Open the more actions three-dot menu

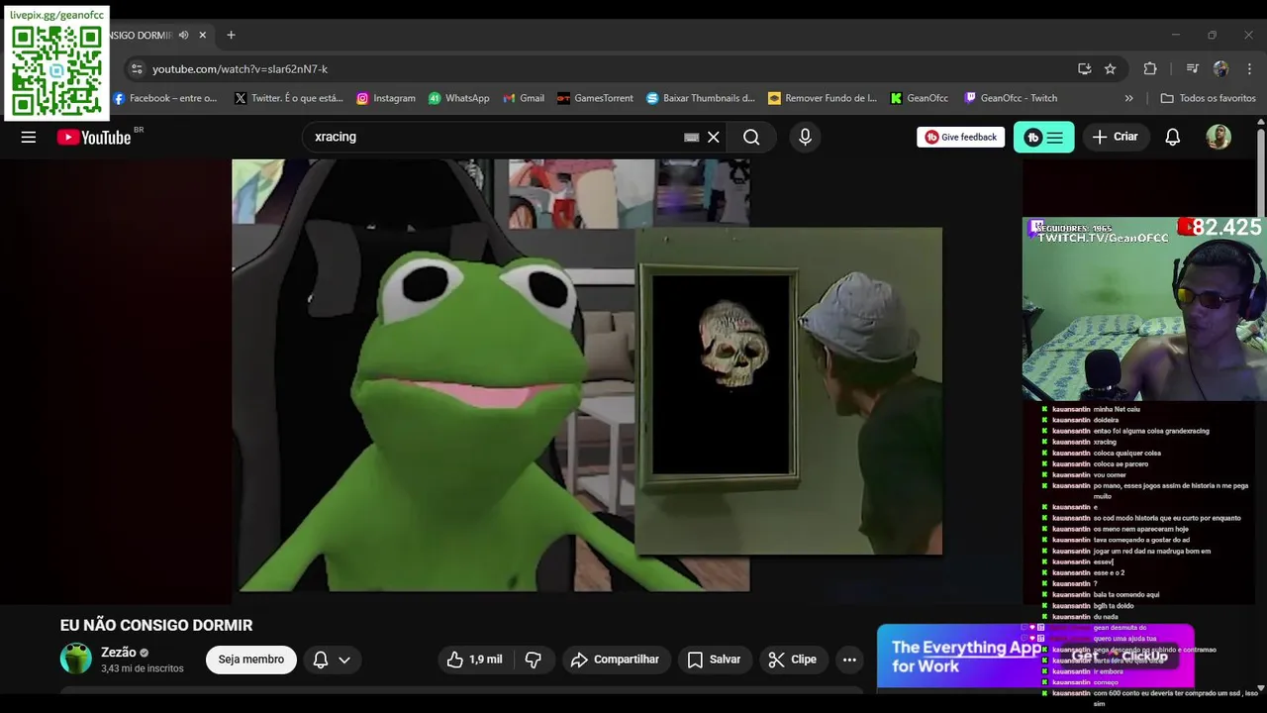point(849,660)
